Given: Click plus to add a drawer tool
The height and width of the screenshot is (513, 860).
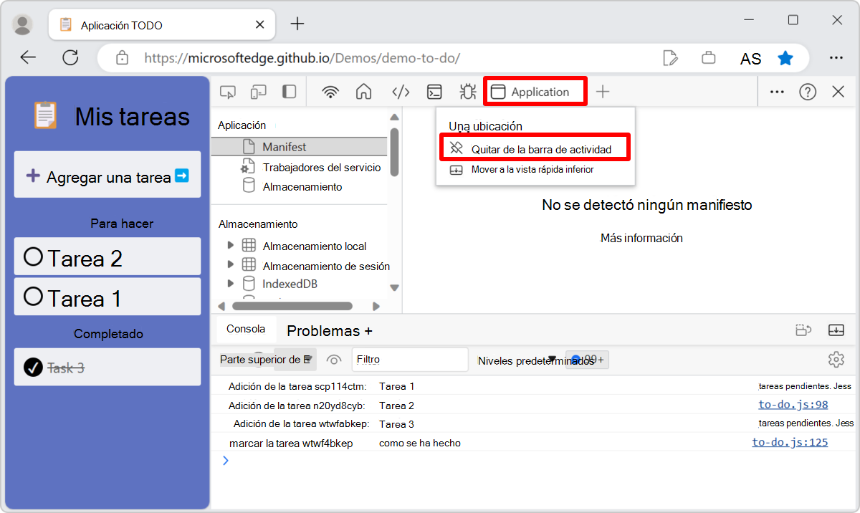Looking at the screenshot, I should (368, 331).
